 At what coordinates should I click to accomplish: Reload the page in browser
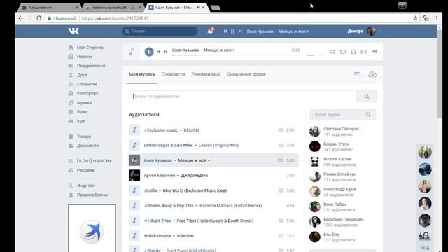tap(39, 18)
